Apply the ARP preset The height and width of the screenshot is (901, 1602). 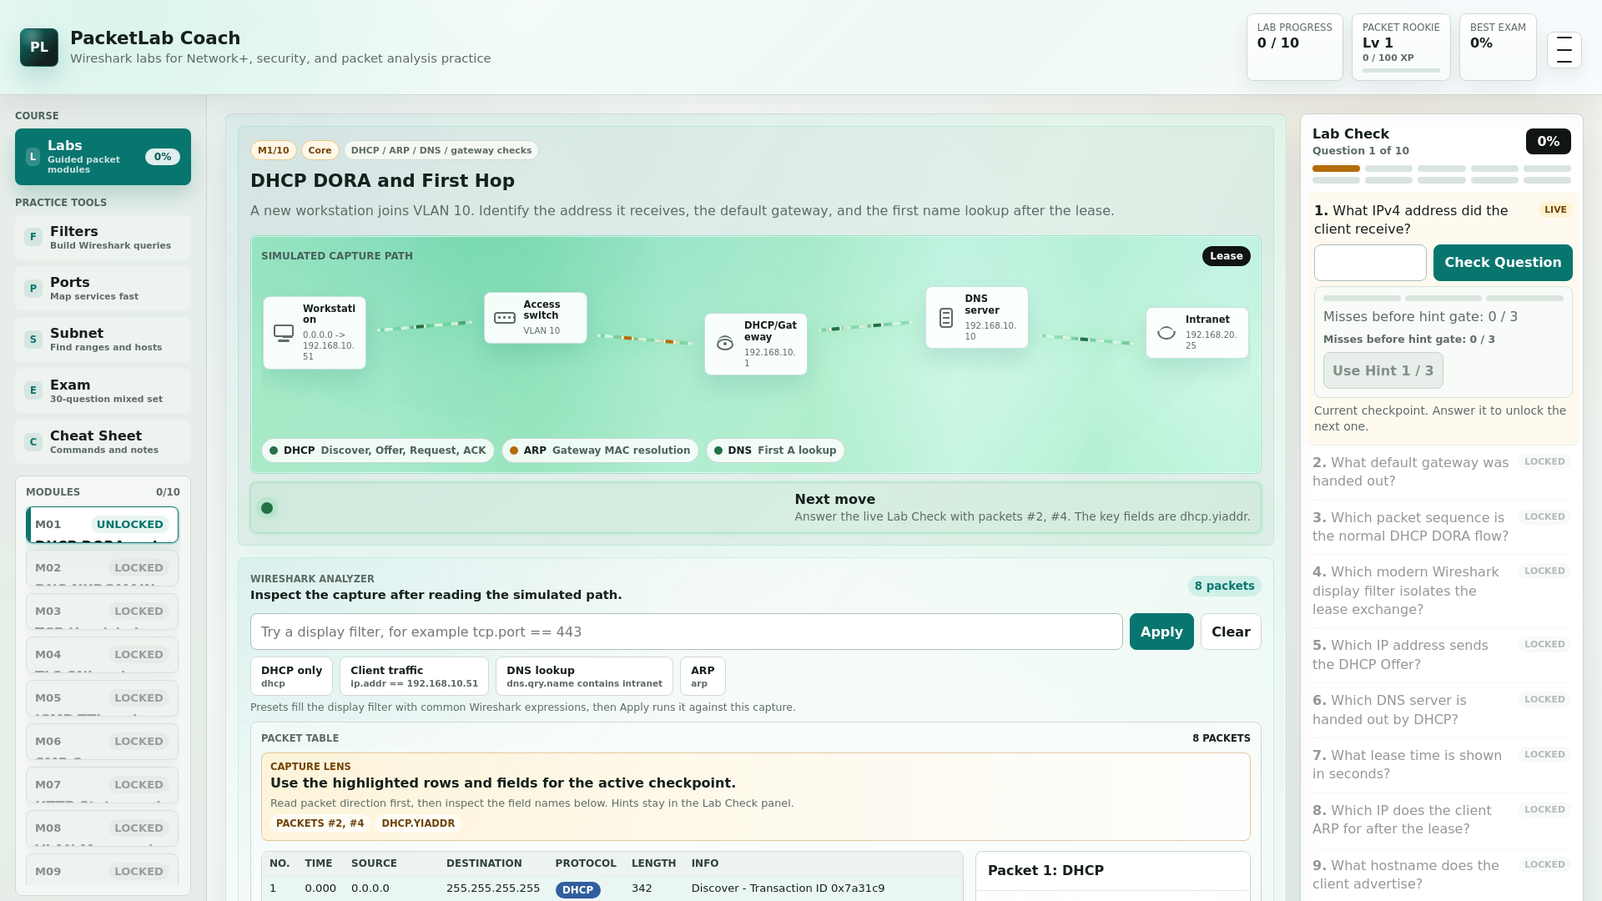click(703, 676)
